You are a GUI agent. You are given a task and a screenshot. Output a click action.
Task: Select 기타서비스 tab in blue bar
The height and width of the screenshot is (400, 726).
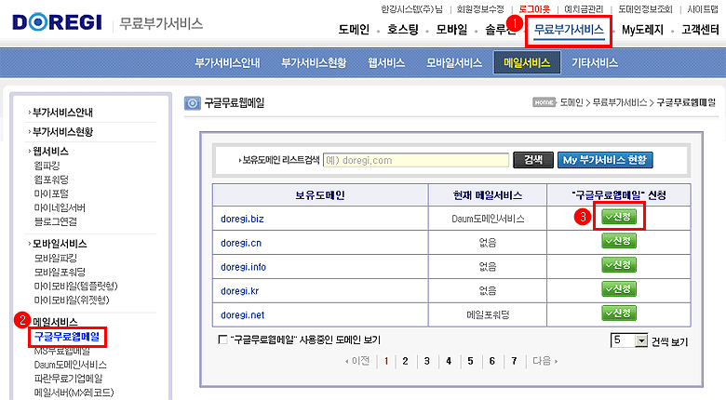595,63
